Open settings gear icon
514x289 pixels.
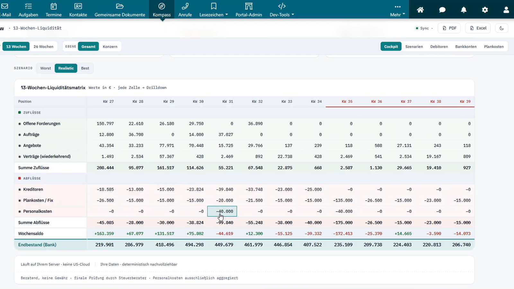click(x=485, y=10)
